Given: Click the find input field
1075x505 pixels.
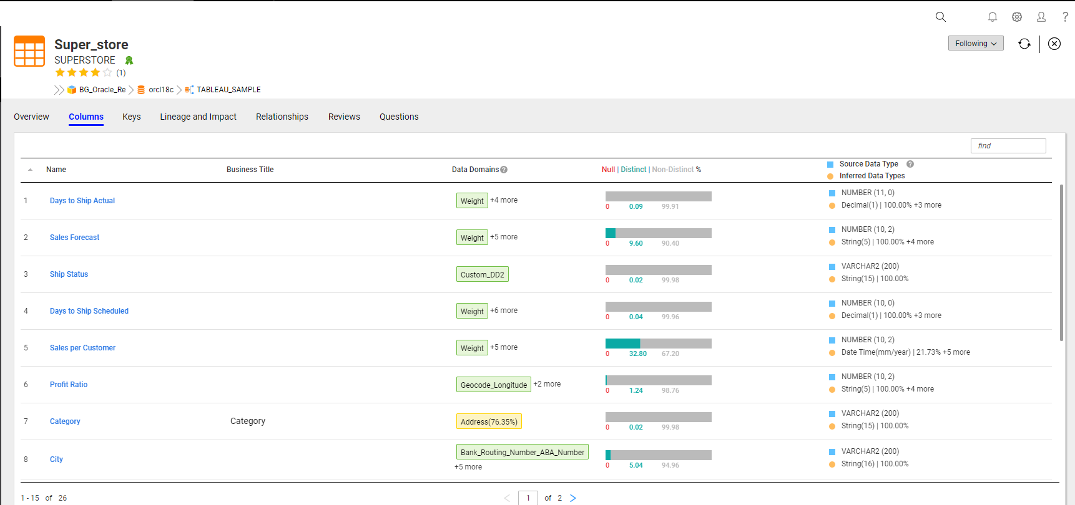Looking at the screenshot, I should tap(1008, 146).
